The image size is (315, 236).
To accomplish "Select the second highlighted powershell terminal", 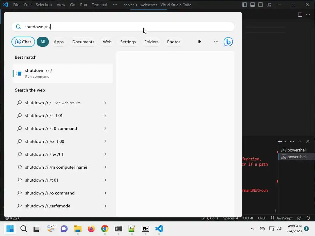I will (297, 157).
